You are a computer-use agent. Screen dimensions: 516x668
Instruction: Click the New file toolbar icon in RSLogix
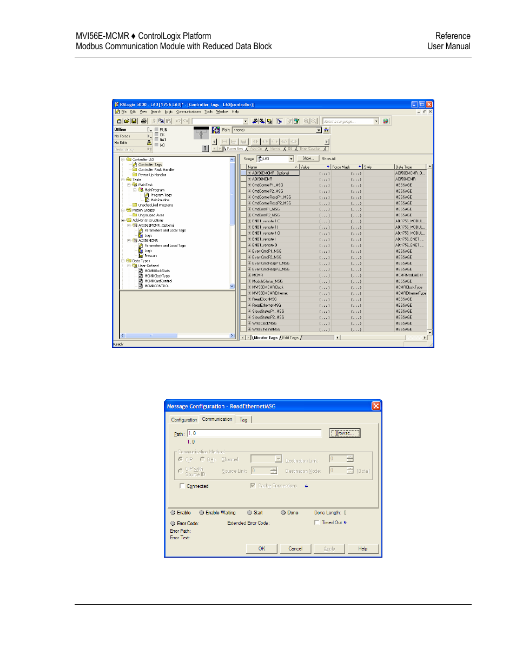pyautogui.click(x=119, y=121)
